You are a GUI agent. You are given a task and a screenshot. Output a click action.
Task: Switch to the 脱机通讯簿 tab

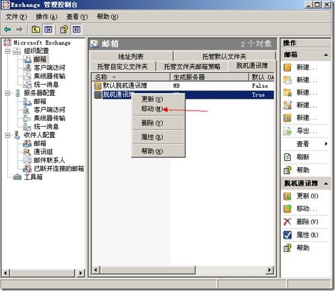[x=252, y=66]
